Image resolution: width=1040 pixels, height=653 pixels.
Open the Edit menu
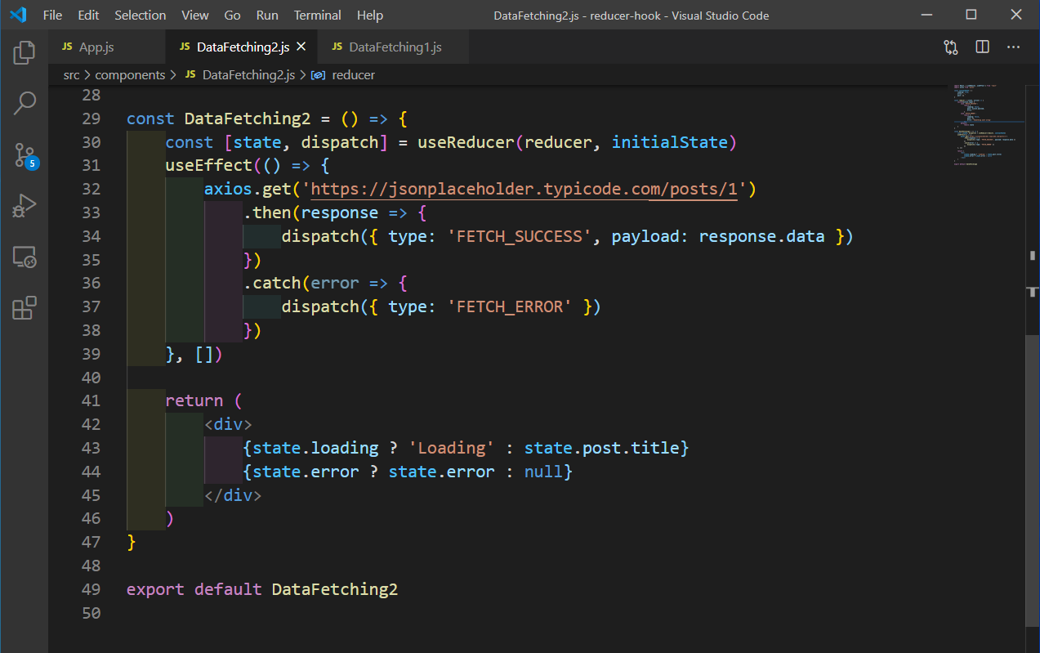(x=89, y=15)
